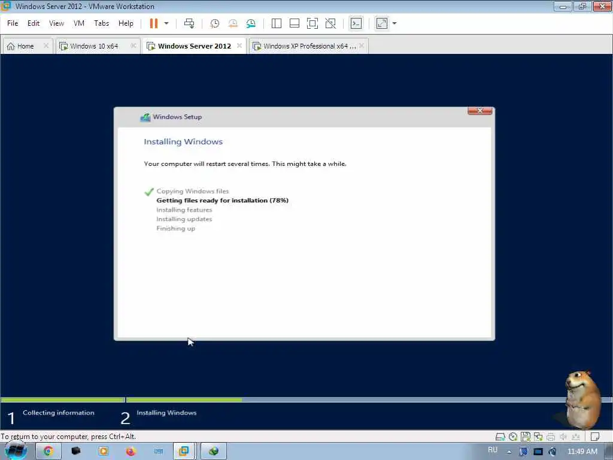Image resolution: width=613 pixels, height=460 pixels.
Task: Click the floppy drive status icon
Action: coord(526,437)
